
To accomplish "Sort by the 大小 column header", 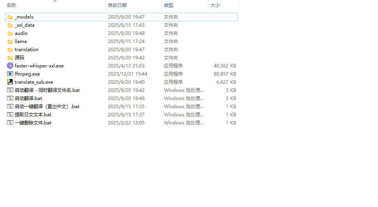I will click(x=215, y=5).
